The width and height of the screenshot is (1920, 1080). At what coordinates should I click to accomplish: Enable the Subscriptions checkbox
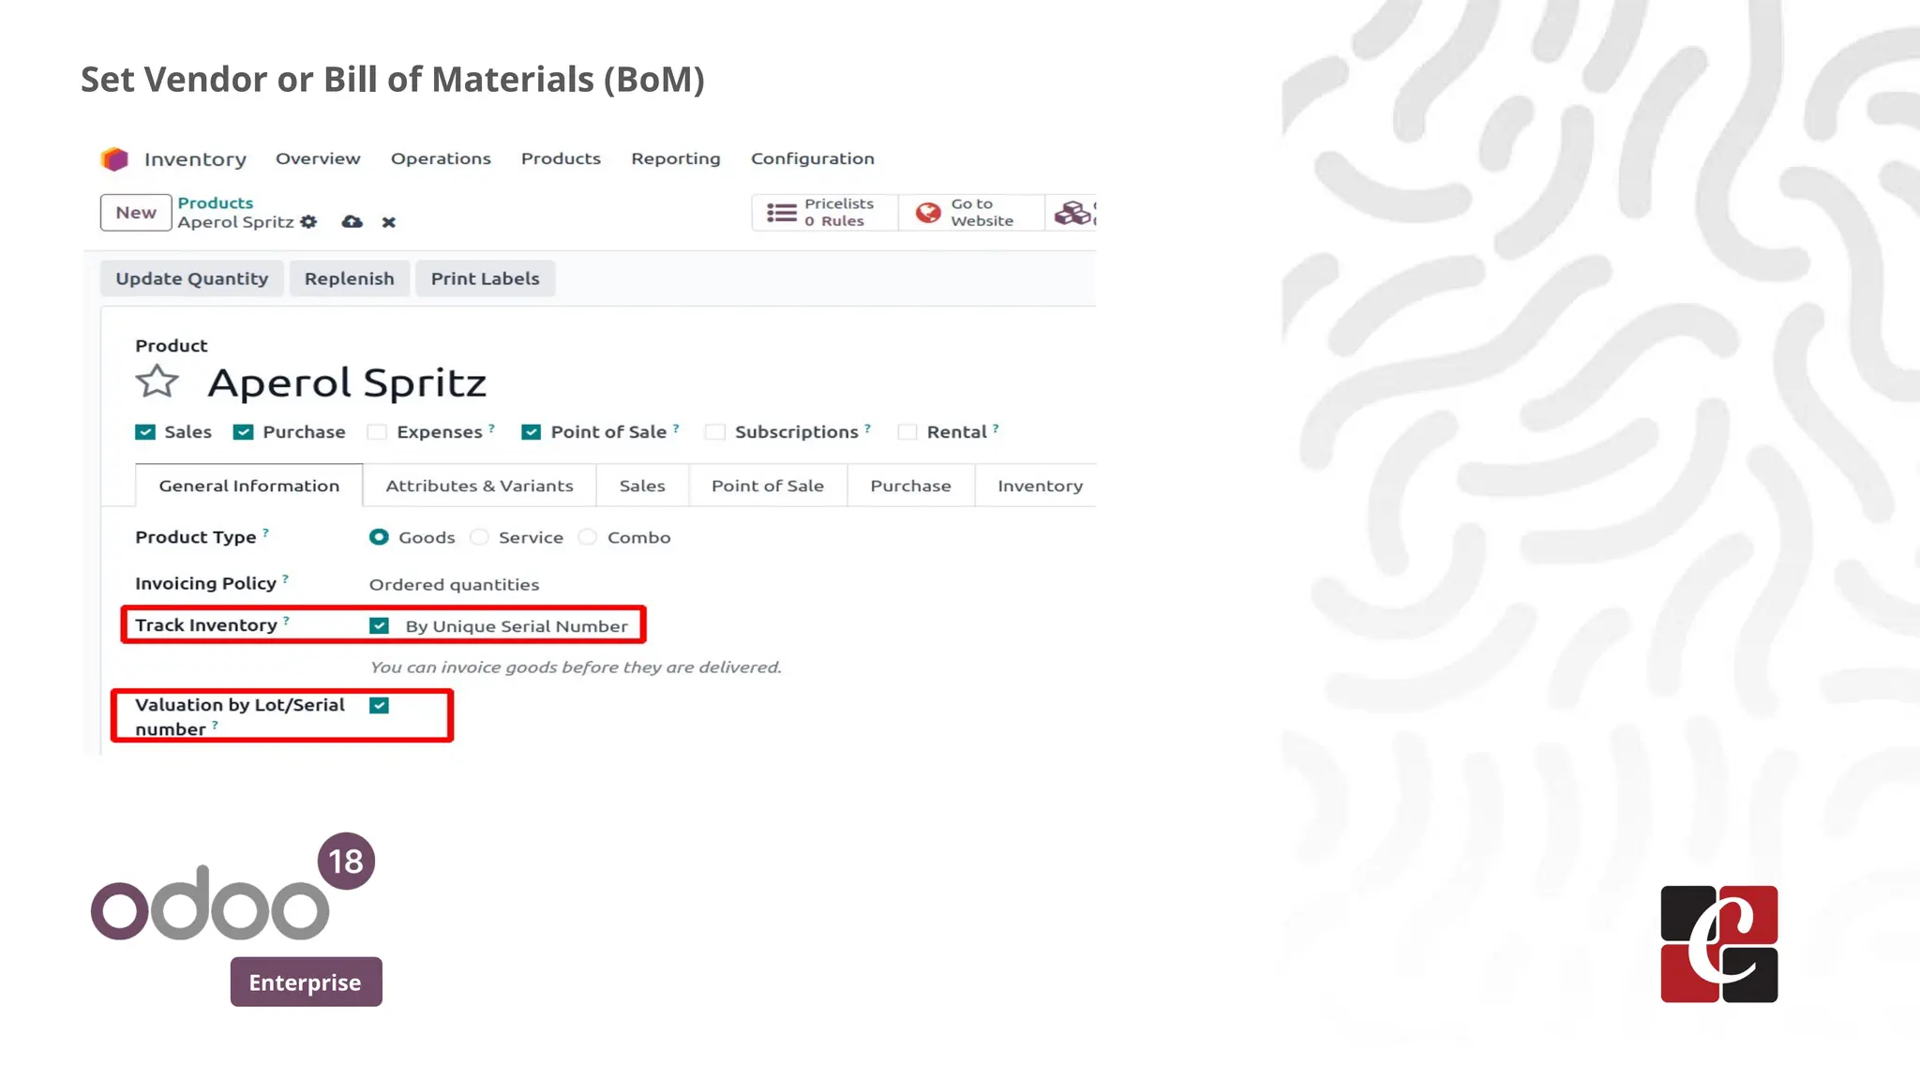[x=715, y=432]
